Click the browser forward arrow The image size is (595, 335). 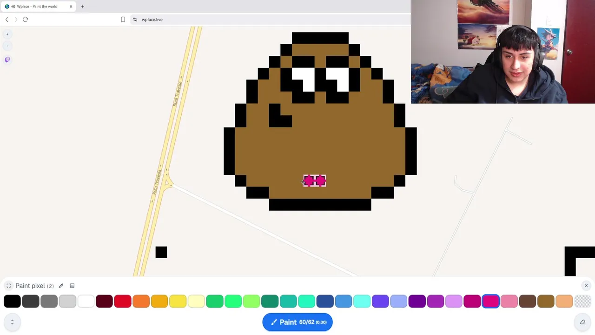[x=16, y=20]
